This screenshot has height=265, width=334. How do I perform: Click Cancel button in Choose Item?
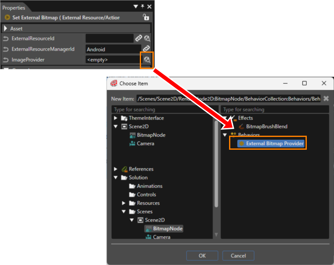pyautogui.click(x=238, y=256)
